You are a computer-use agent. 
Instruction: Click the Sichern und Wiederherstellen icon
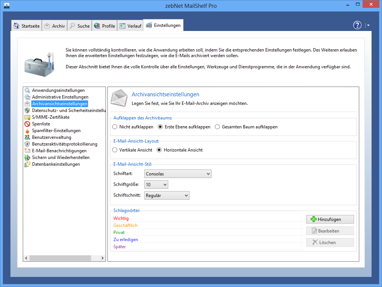(x=27, y=157)
